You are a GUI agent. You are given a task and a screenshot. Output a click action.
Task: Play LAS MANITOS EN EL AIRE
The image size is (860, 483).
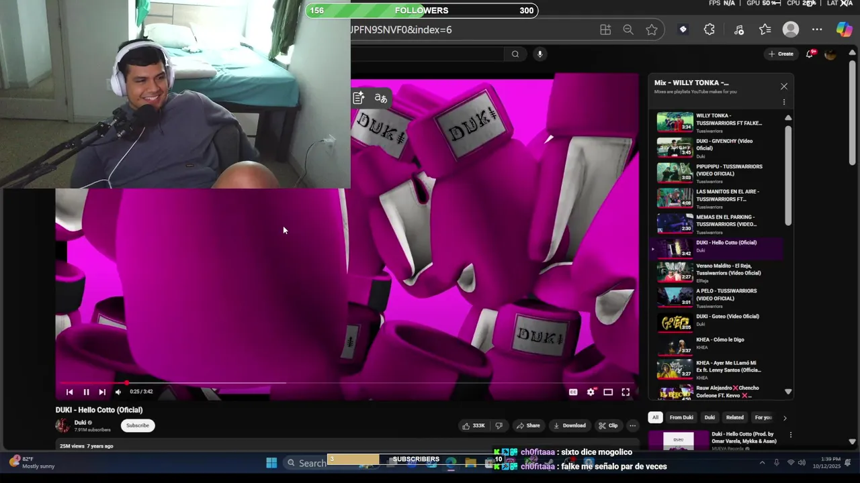click(716, 199)
